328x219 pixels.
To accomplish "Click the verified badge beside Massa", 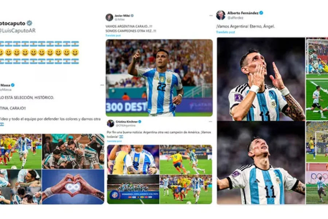I will click(x=13, y=85).
